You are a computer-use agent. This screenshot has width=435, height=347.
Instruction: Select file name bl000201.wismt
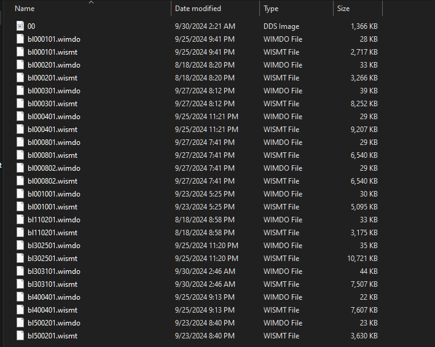point(52,78)
